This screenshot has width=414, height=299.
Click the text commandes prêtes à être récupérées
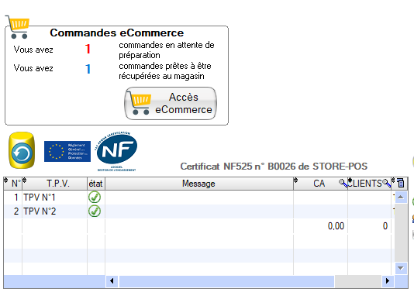pyautogui.click(x=165, y=71)
